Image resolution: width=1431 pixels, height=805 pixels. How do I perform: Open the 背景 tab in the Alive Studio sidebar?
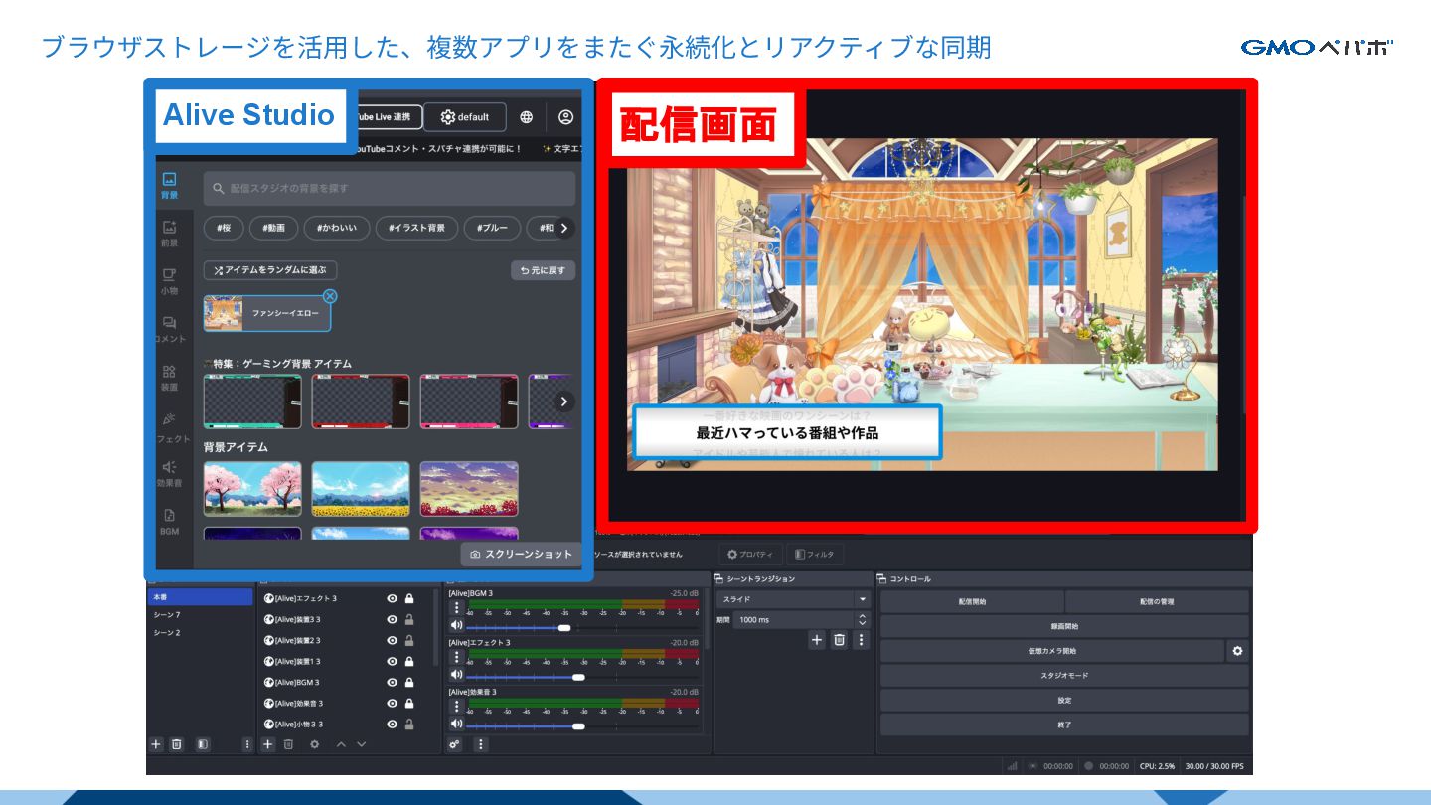coord(169,186)
